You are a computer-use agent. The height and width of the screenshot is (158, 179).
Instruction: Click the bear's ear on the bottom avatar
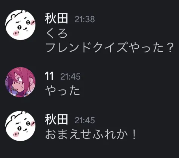click(x=13, y=117)
